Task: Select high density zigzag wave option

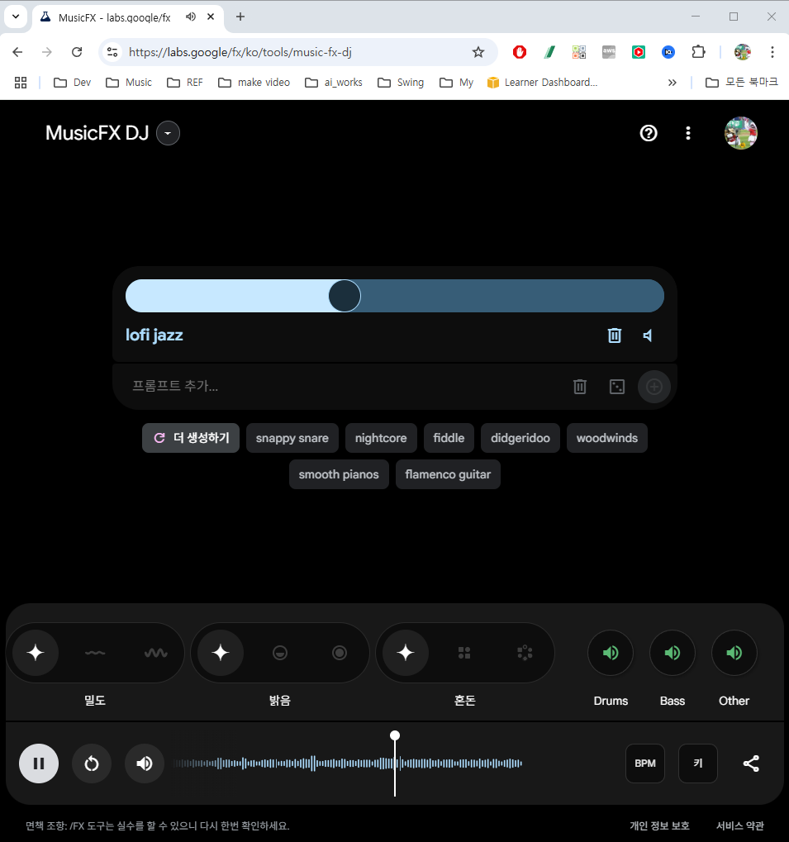Action: pos(155,653)
